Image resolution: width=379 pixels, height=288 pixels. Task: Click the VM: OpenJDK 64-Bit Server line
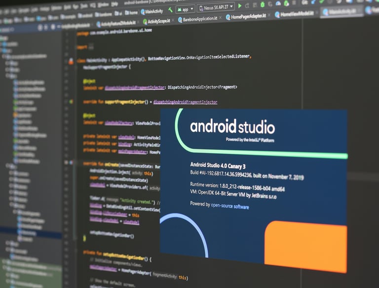tap(233, 194)
